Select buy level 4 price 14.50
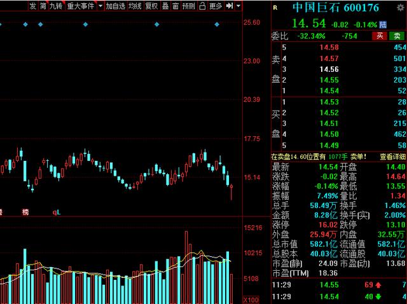 (x=329, y=134)
